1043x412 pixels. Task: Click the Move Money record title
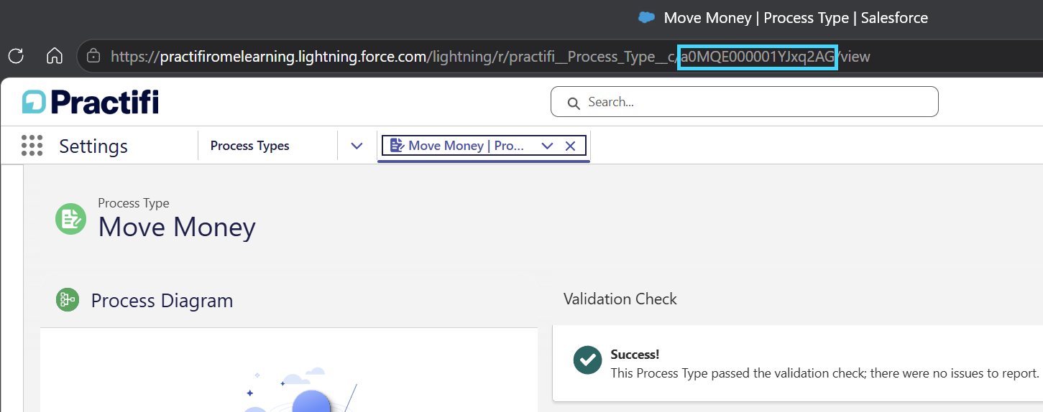177,227
